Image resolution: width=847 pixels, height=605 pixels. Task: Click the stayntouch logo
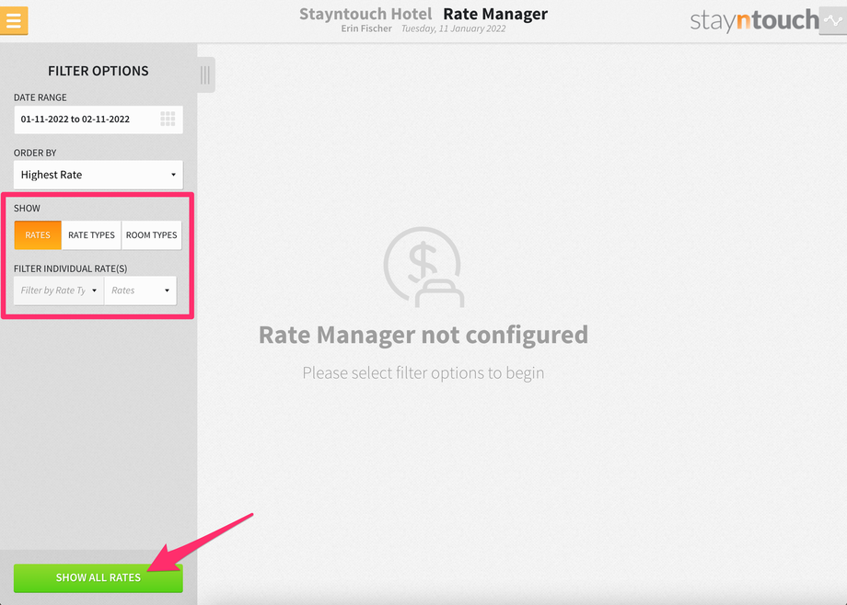point(755,20)
